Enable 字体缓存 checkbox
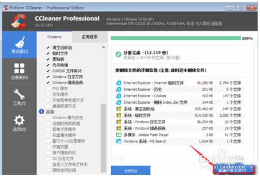Screen dimensions: 260x176 point(48,94)
